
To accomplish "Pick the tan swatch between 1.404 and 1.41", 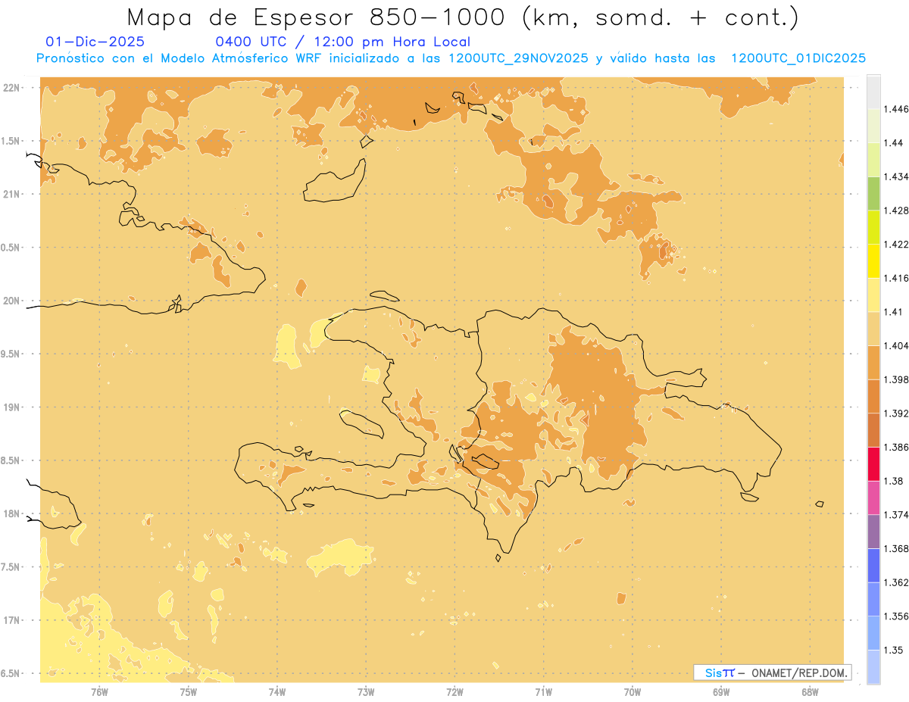I will [873, 329].
